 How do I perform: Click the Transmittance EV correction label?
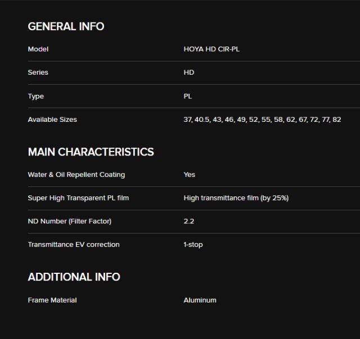(x=74, y=245)
